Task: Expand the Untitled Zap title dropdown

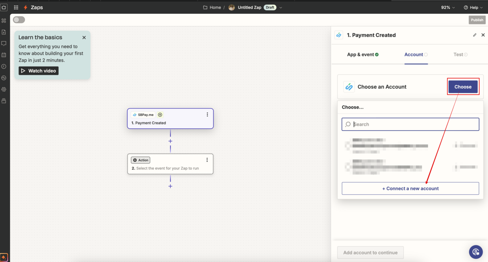Action: (x=281, y=7)
